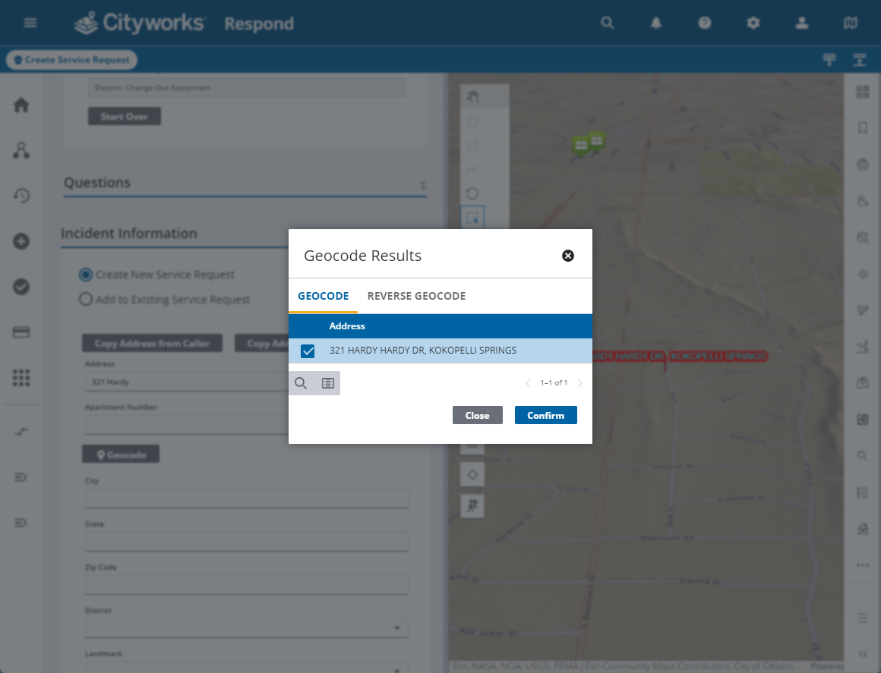Confirm the geocode result

(x=545, y=415)
